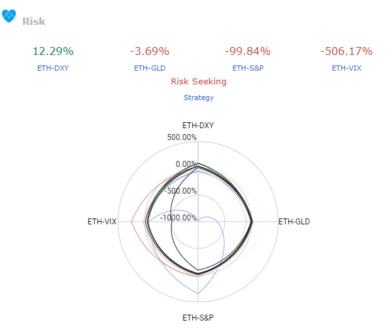
Task: Click the -99.84% value
Action: pos(248,51)
